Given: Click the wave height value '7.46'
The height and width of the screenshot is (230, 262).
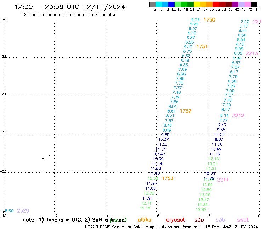Looking at the screenshot, I should click(177, 92).
